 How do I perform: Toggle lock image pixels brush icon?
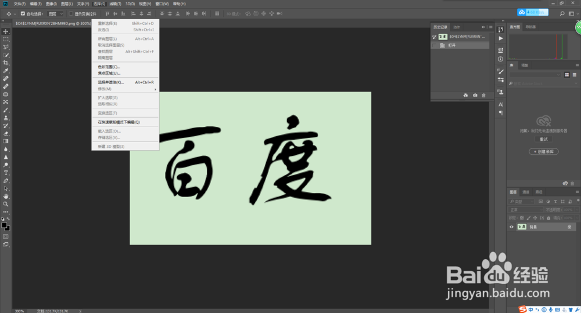528,218
